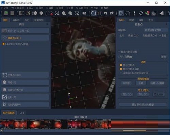Click the 导入 2D button
Image resolution: width=170 pixels, height=135 pixels.
click(x=127, y=94)
